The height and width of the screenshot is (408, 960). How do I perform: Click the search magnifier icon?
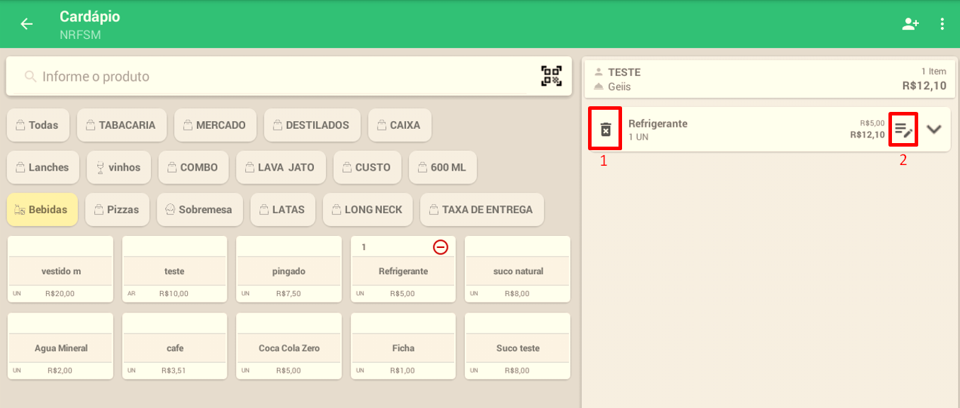coord(30,76)
